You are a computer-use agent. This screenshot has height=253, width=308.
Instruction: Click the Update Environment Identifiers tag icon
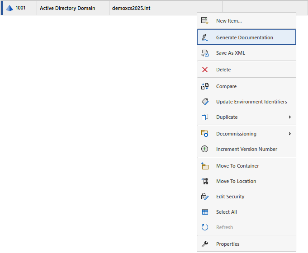pyautogui.click(x=204, y=102)
